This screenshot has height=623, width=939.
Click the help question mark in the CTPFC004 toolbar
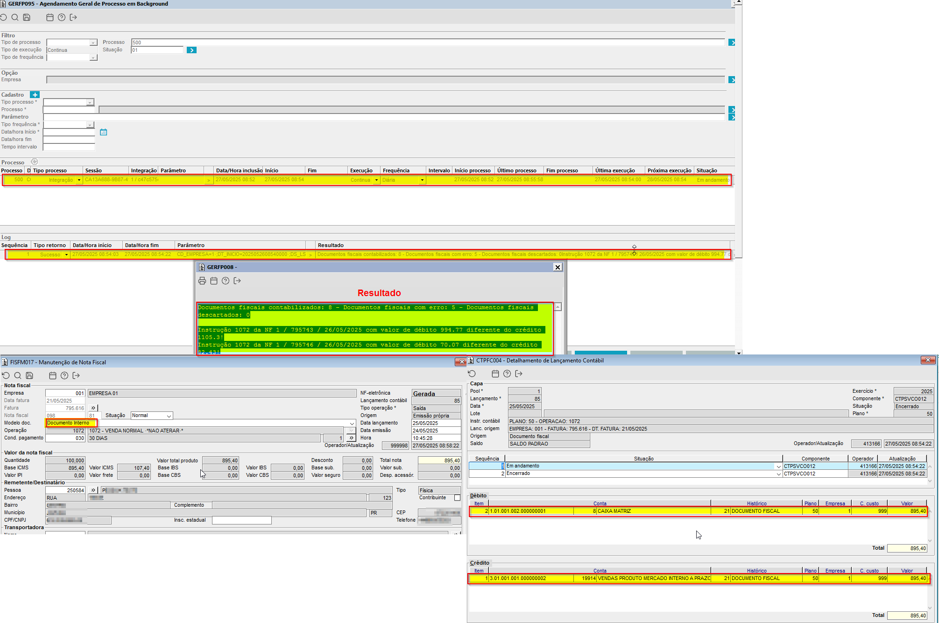(x=507, y=374)
